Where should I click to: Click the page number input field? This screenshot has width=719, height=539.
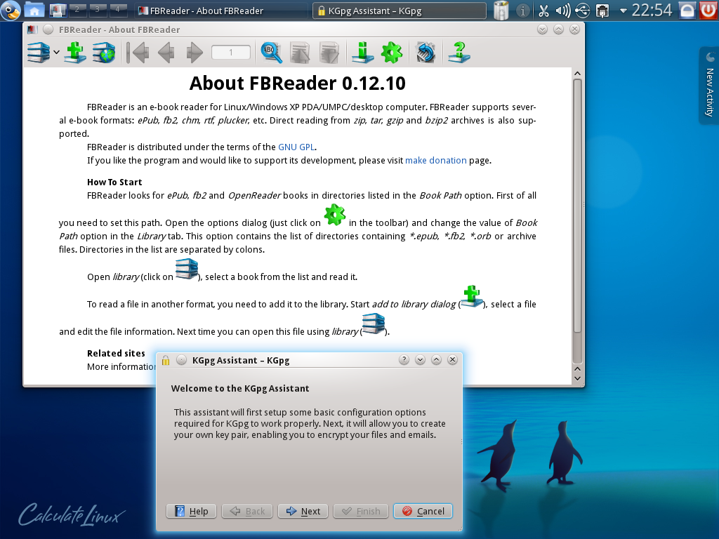(x=230, y=52)
